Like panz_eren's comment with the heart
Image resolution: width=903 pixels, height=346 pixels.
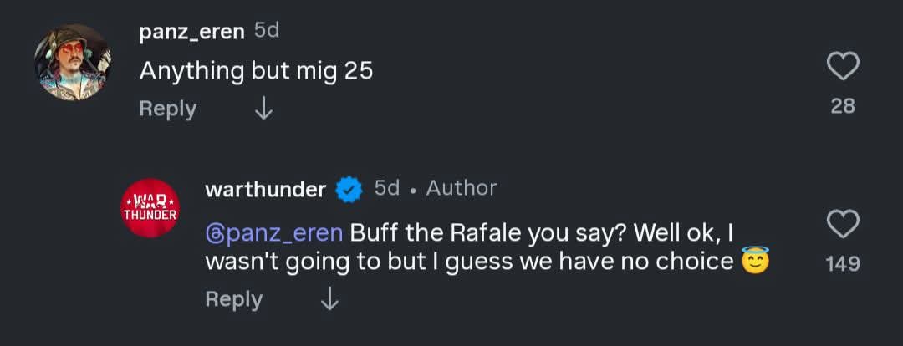842,67
